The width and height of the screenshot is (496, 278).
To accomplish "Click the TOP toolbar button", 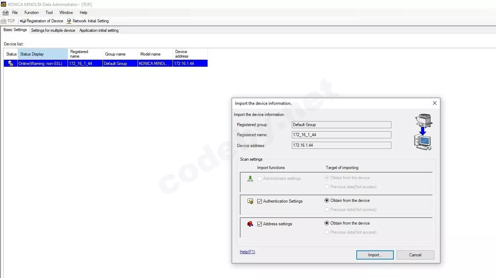I will click(x=8, y=21).
